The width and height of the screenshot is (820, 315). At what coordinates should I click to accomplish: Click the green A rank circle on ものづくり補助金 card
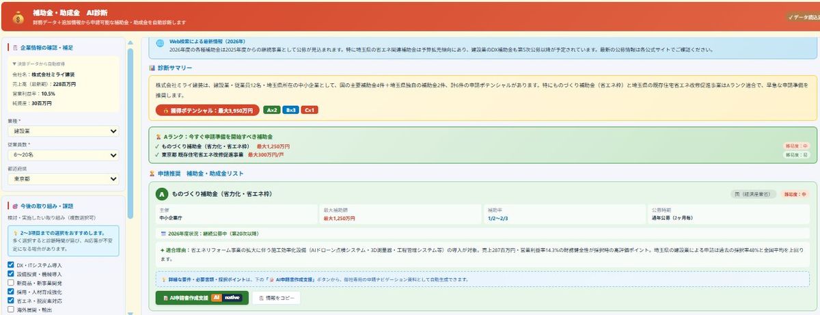[162, 195]
